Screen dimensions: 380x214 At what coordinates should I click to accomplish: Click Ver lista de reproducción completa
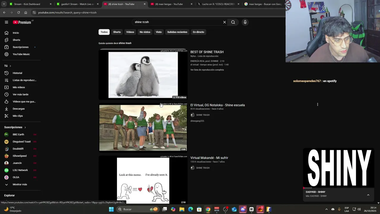pos(207,70)
